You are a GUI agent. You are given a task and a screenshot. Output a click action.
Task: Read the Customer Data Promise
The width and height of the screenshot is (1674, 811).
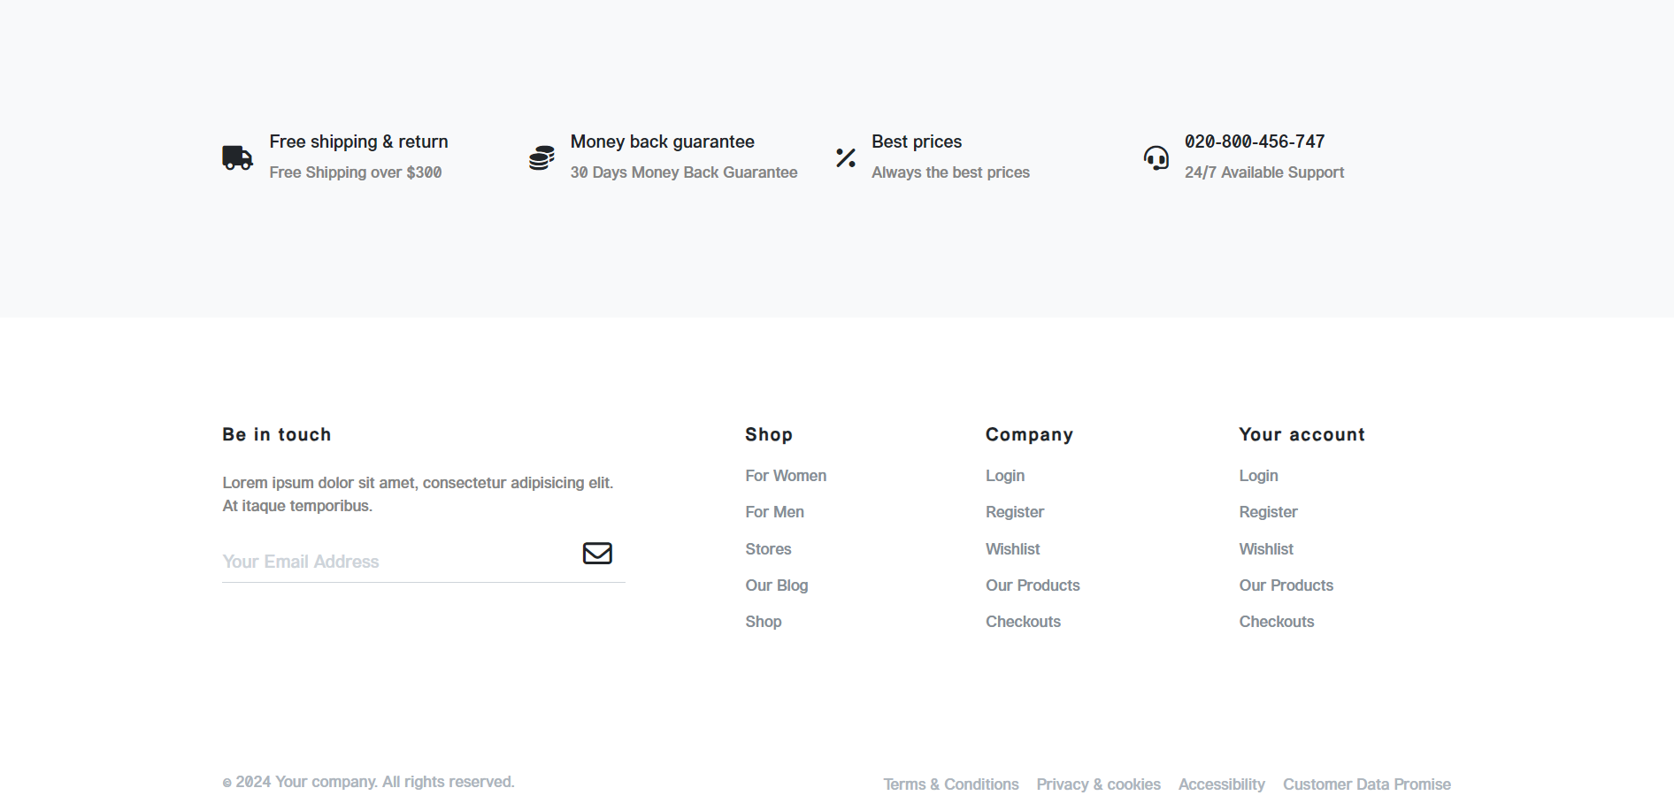pos(1366,784)
